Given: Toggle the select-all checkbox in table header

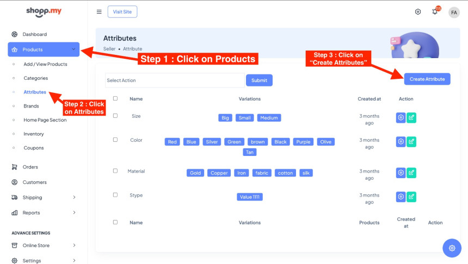Looking at the screenshot, I should [x=115, y=98].
